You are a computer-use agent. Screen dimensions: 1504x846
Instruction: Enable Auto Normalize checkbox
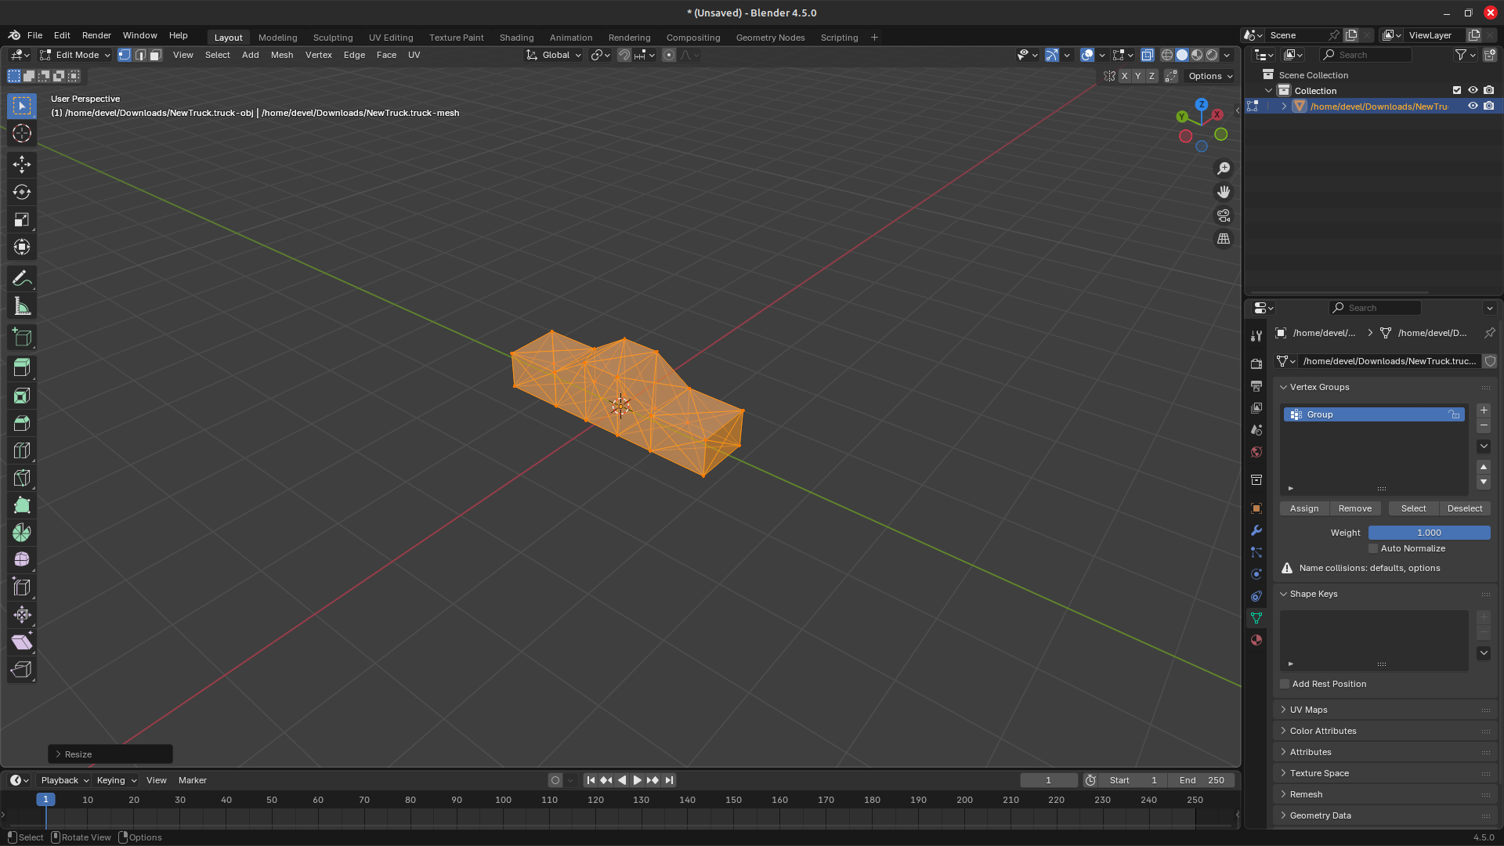pyautogui.click(x=1373, y=548)
